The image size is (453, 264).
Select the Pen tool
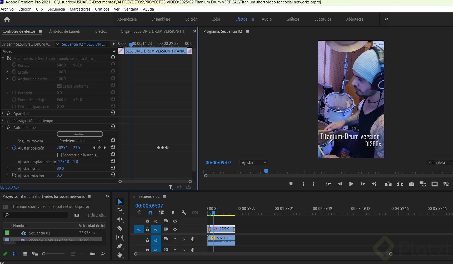(x=120, y=246)
